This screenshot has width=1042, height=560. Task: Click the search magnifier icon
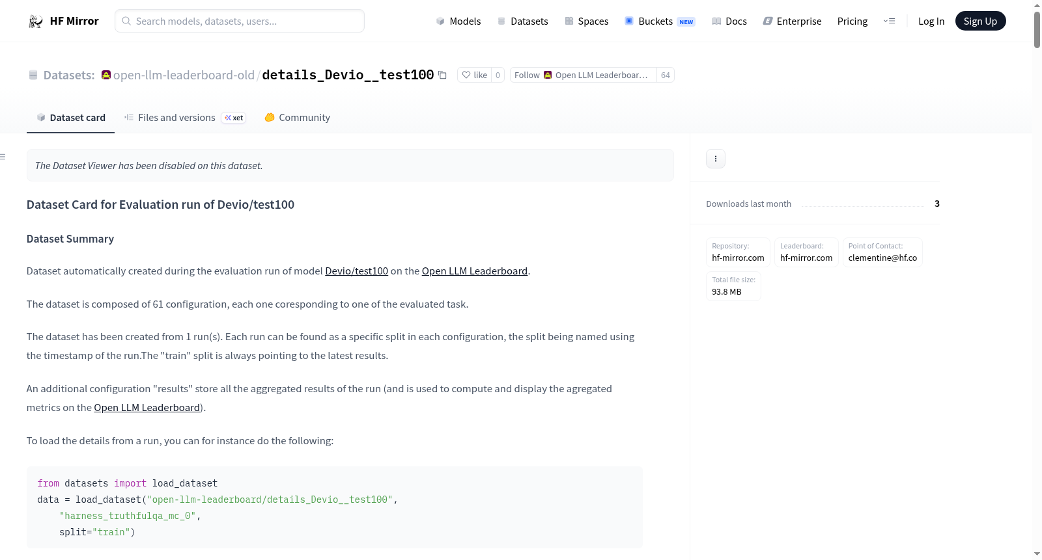coord(126,21)
